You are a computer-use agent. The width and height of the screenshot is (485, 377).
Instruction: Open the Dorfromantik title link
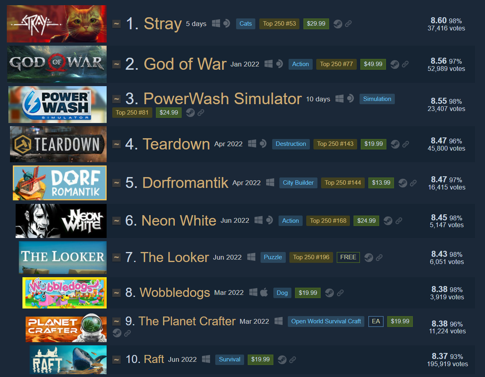tap(185, 183)
